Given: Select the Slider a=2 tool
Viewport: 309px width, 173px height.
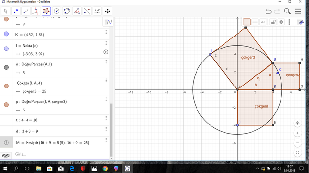Looking at the screenshot, I should [98, 11].
